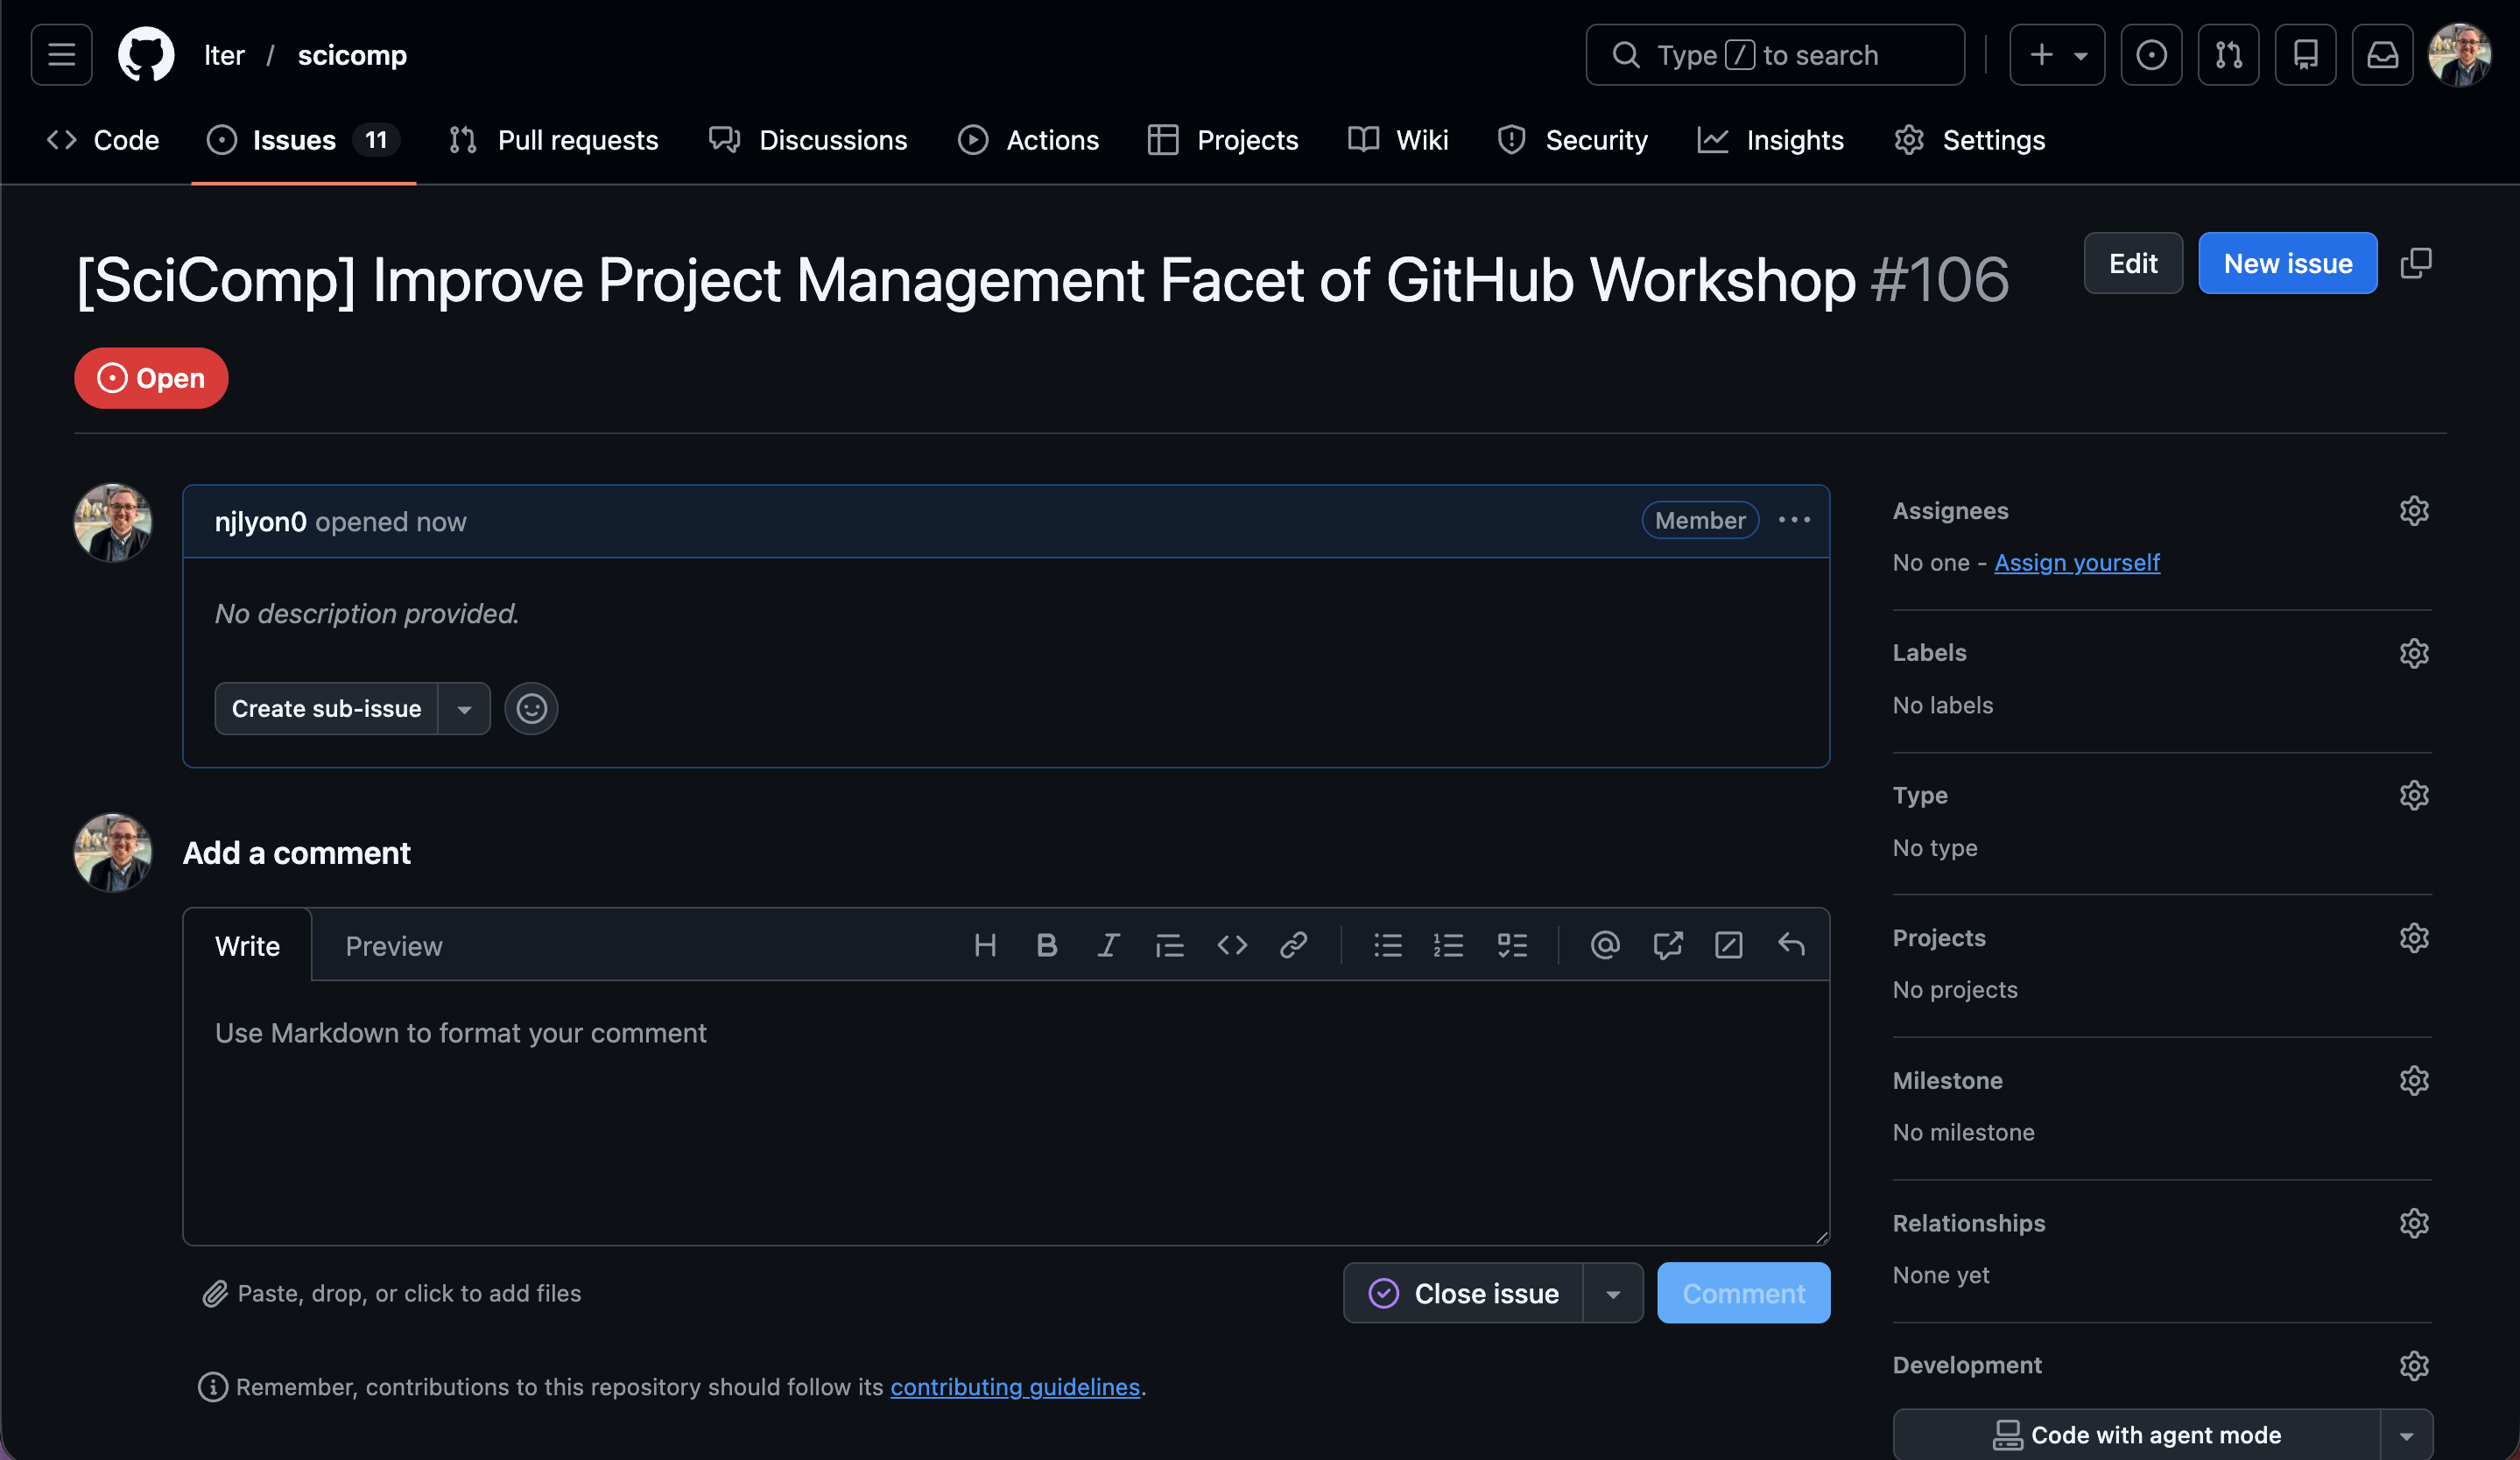Insert an unordered bullet list
The width and height of the screenshot is (2520, 1460).
tap(1388, 945)
